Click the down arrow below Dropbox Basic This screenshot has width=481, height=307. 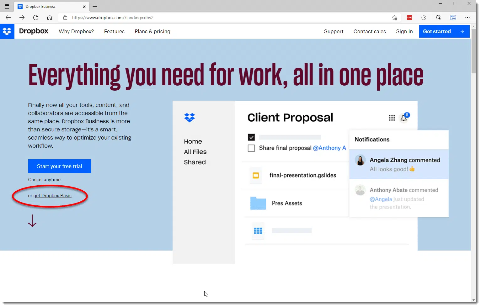click(32, 221)
